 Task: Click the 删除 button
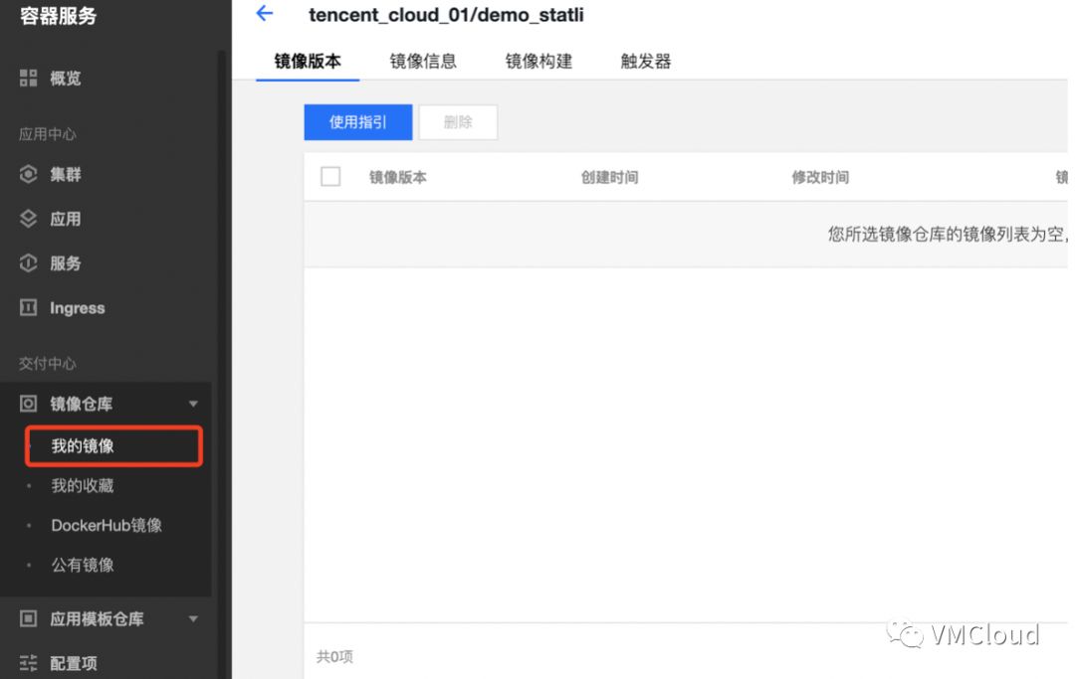(x=458, y=122)
